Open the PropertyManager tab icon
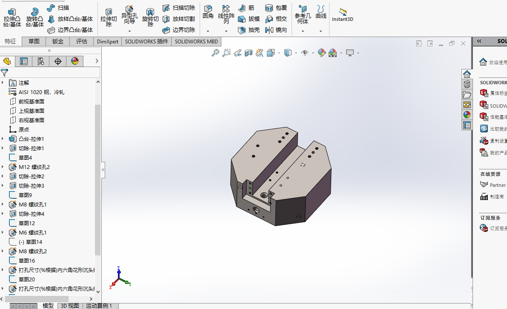This screenshot has height=309, width=507. click(x=23, y=61)
